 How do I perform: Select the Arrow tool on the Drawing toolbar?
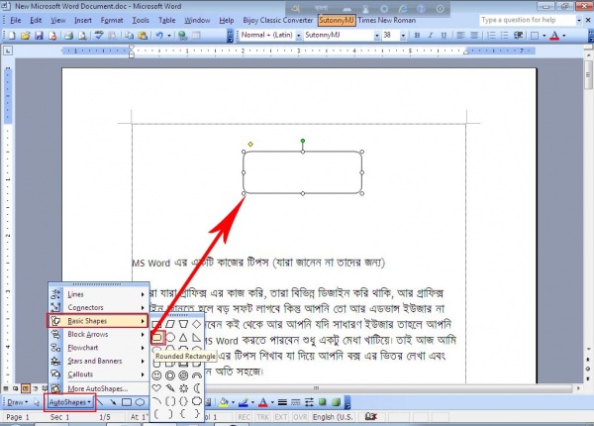point(113,402)
